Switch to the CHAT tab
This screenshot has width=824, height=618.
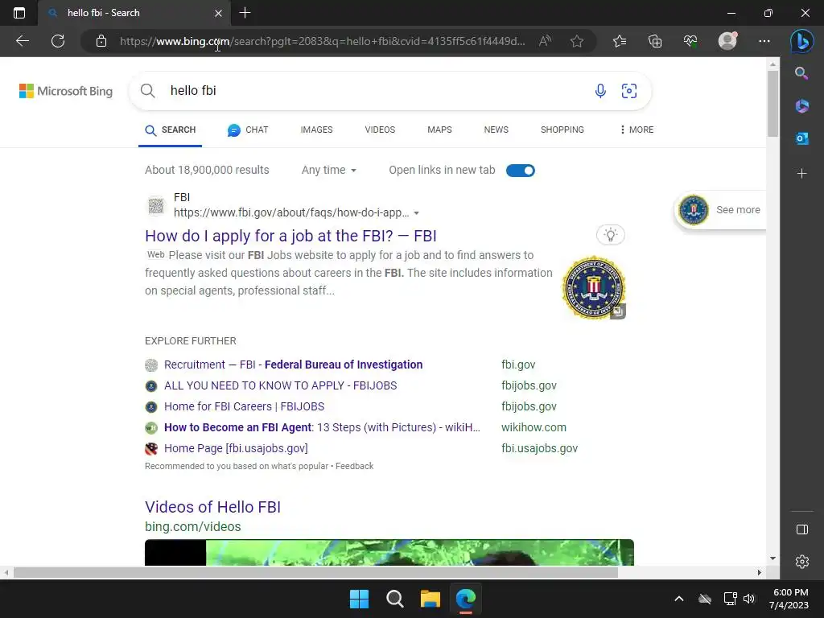point(248,130)
